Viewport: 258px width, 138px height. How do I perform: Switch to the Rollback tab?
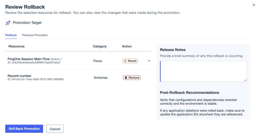click(x=11, y=35)
